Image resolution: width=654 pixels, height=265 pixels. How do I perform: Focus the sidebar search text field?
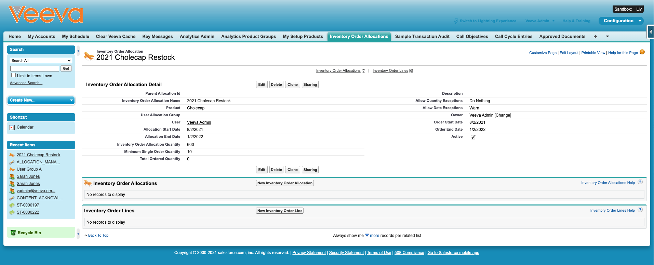click(35, 68)
